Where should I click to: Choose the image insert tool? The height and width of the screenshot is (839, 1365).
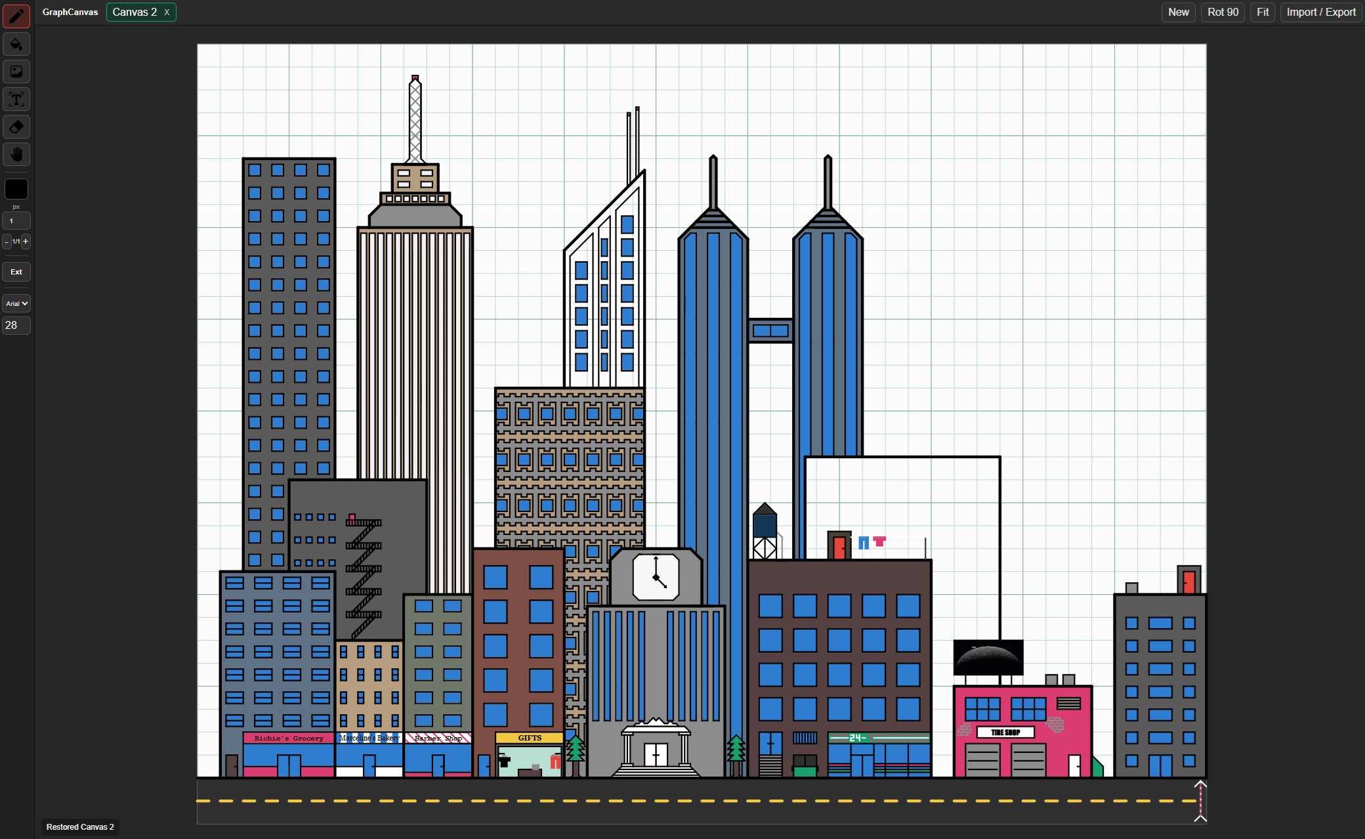pyautogui.click(x=16, y=72)
